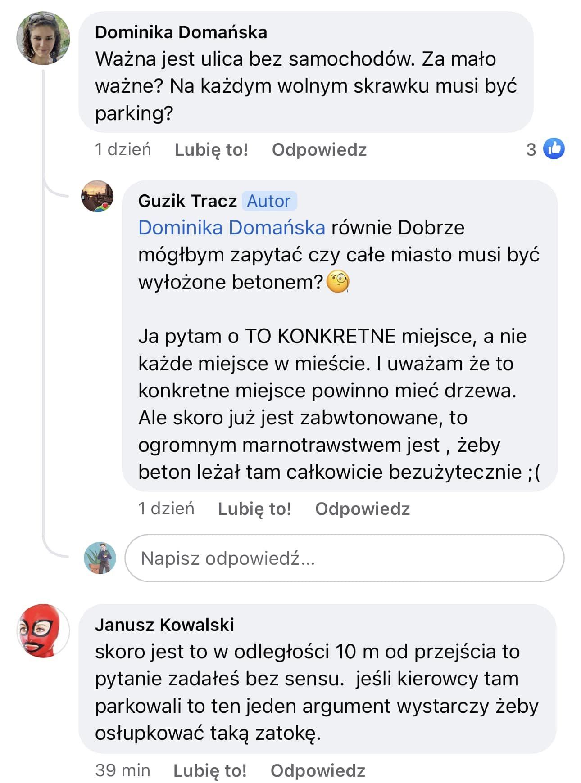This screenshot has width=581, height=783.
Task: Open Guzik Tracz's name link
Action: [187, 201]
